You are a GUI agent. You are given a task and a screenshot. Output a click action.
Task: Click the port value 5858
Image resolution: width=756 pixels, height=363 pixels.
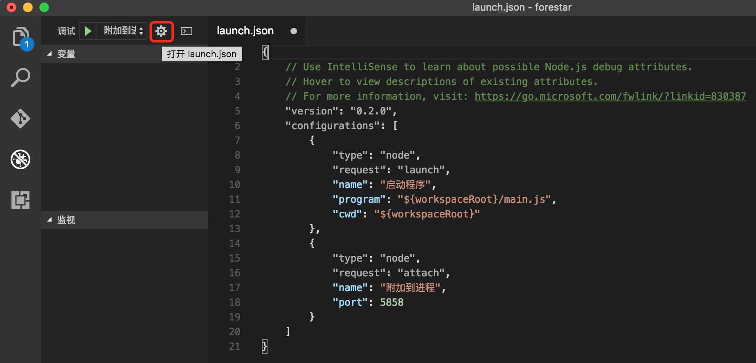[x=391, y=302]
